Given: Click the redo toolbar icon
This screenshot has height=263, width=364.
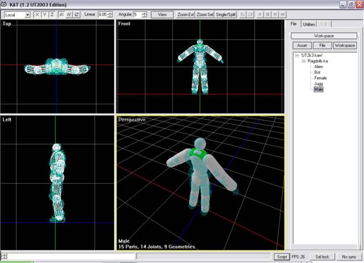Looking at the screenshot, I should (x=250, y=15).
